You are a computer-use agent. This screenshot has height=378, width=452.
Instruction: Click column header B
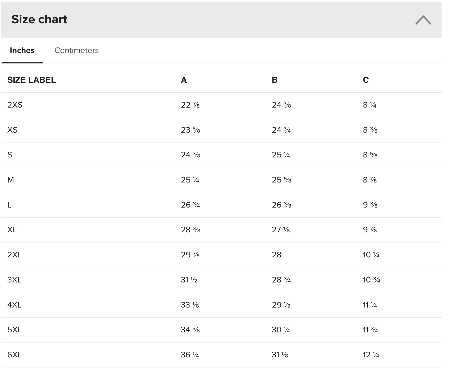pyautogui.click(x=274, y=80)
